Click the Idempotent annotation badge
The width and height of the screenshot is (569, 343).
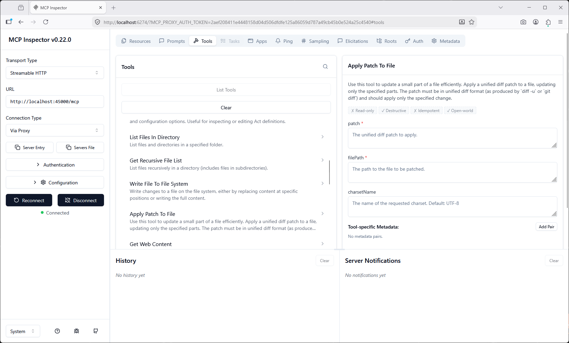click(427, 110)
